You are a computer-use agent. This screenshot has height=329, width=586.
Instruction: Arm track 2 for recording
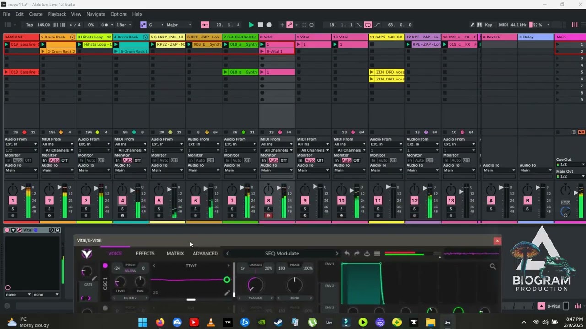coord(49,216)
